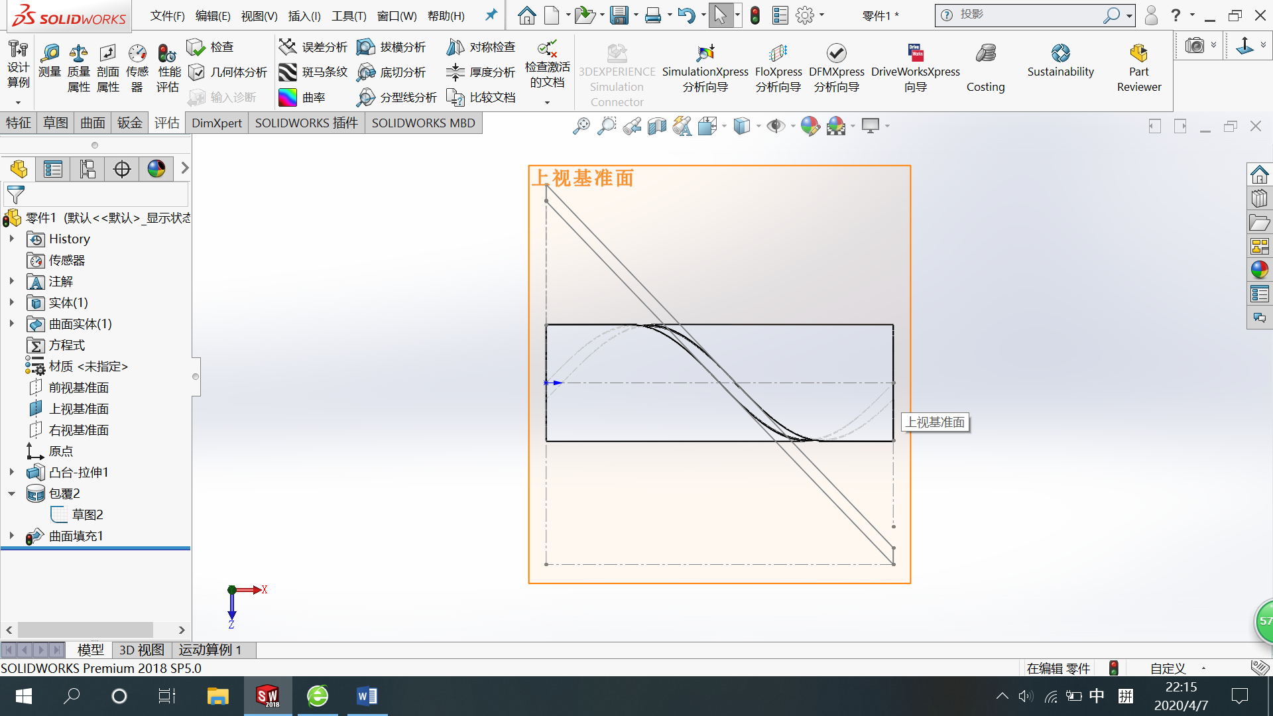Open the Save button dropdown arrow
The width and height of the screenshot is (1273, 716).
pos(636,15)
